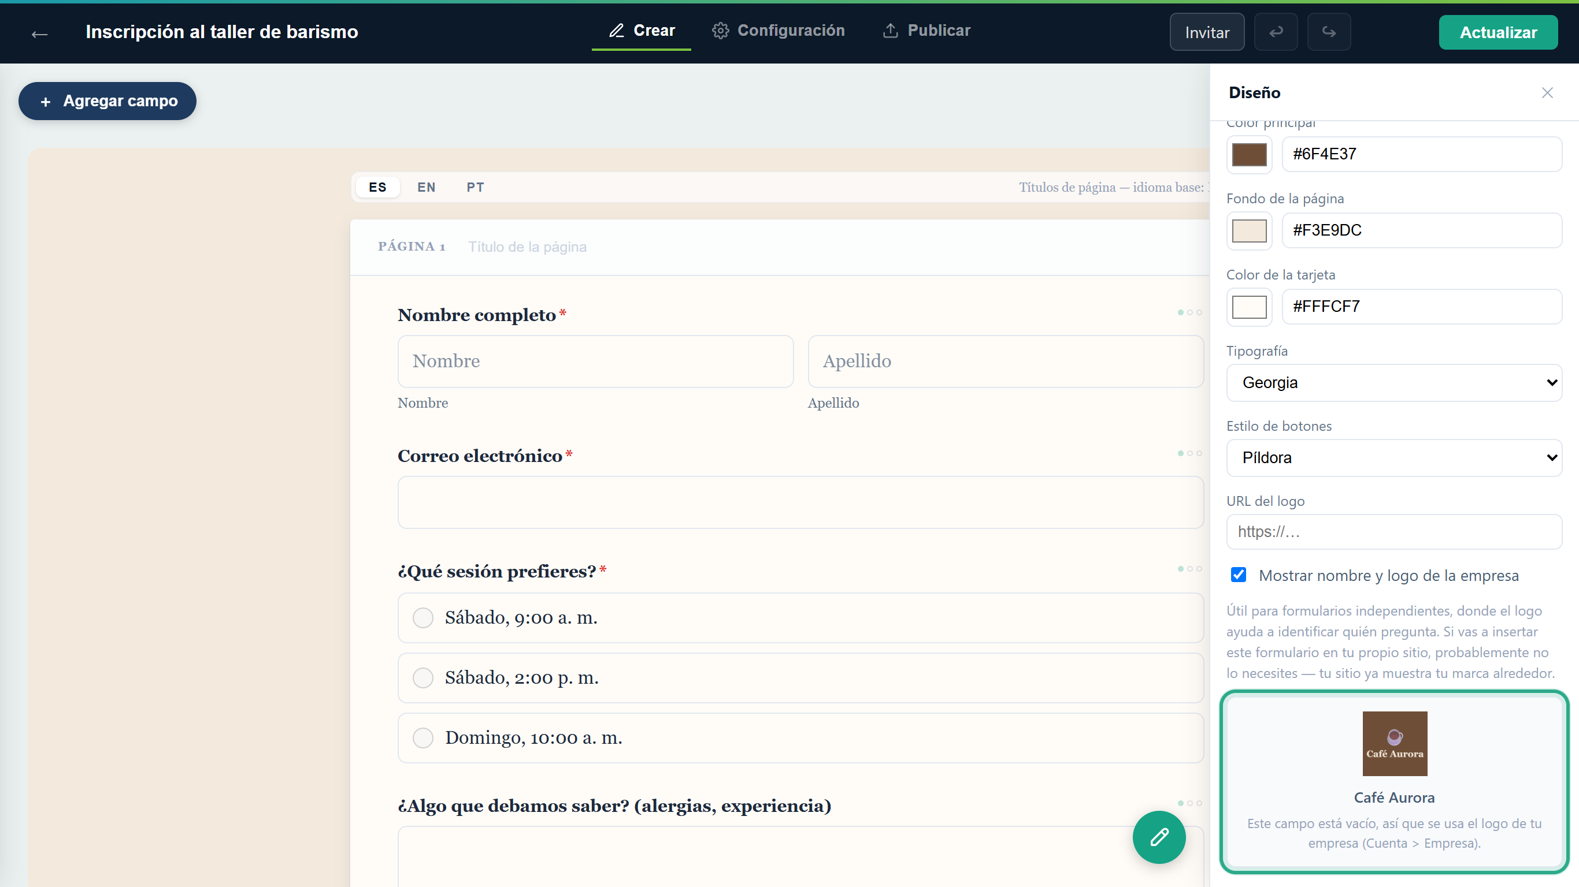Click the Correo electrónico input box
The width and height of the screenshot is (1579, 887).
coord(800,502)
